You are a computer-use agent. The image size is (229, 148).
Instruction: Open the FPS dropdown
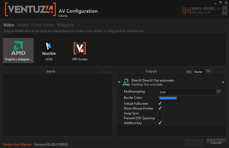(x=208, y=72)
